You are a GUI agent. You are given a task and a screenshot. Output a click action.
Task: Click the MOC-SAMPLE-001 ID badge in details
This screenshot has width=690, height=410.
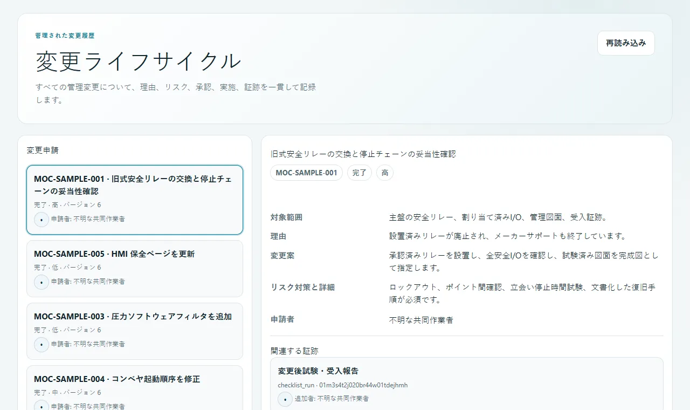[306, 173]
